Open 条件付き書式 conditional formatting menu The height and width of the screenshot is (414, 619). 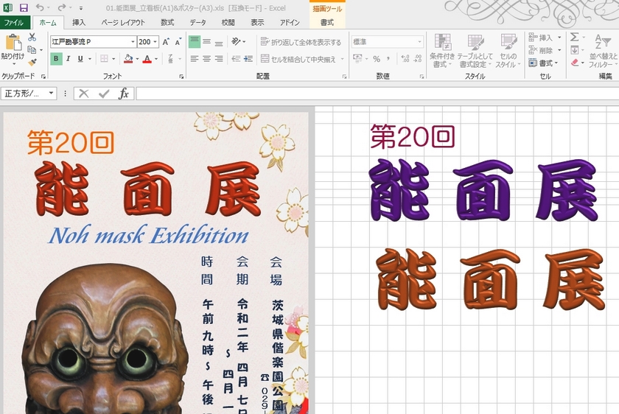[441, 51]
